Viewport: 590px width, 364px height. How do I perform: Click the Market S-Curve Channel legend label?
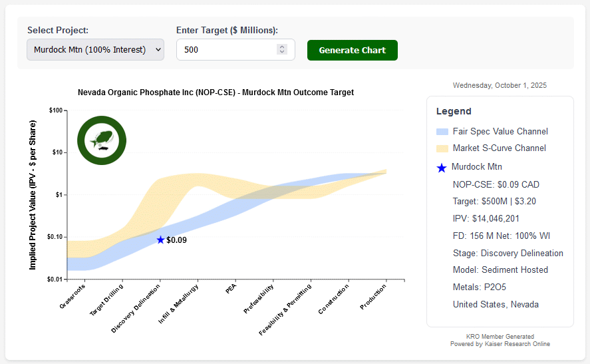[x=500, y=148]
